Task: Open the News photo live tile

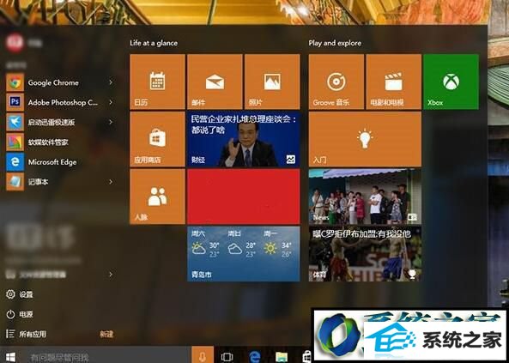Action: tap(365, 197)
